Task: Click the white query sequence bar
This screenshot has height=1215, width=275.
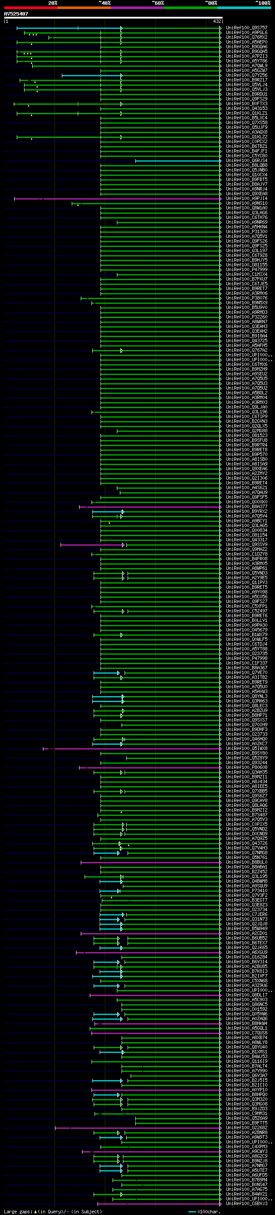Action: click(x=113, y=17)
